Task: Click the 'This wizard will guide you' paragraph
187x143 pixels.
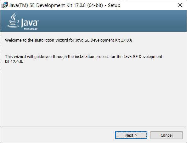Action: [x=83, y=59]
